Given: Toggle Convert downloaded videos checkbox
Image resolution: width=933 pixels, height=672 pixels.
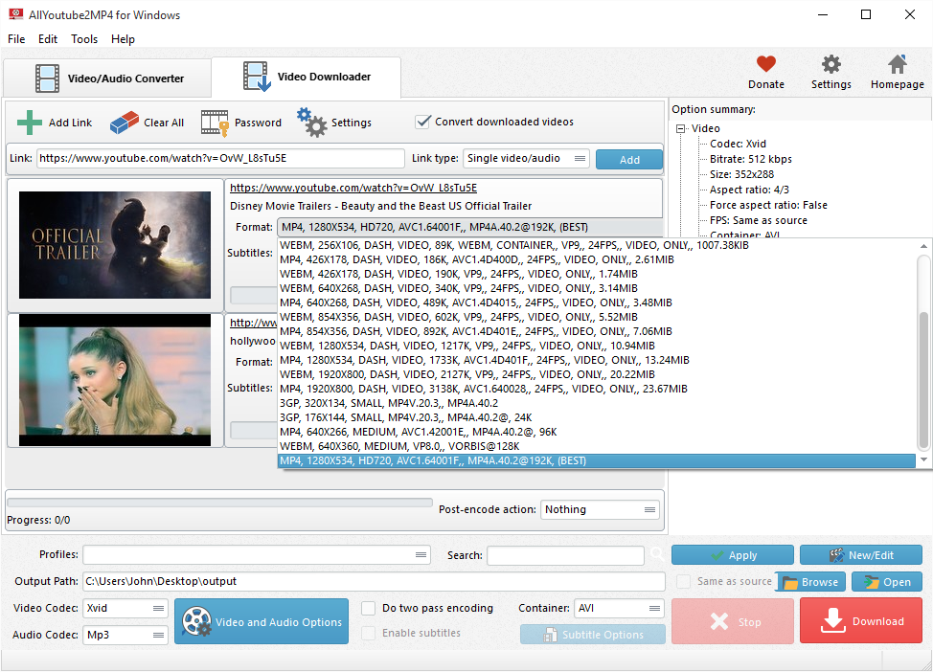Looking at the screenshot, I should coord(422,122).
